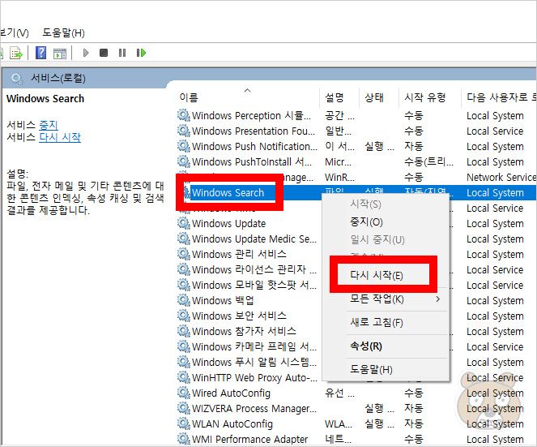Click the restart service toolbar icon

tap(141, 53)
